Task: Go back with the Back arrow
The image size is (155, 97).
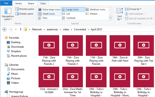Action: [4, 29]
